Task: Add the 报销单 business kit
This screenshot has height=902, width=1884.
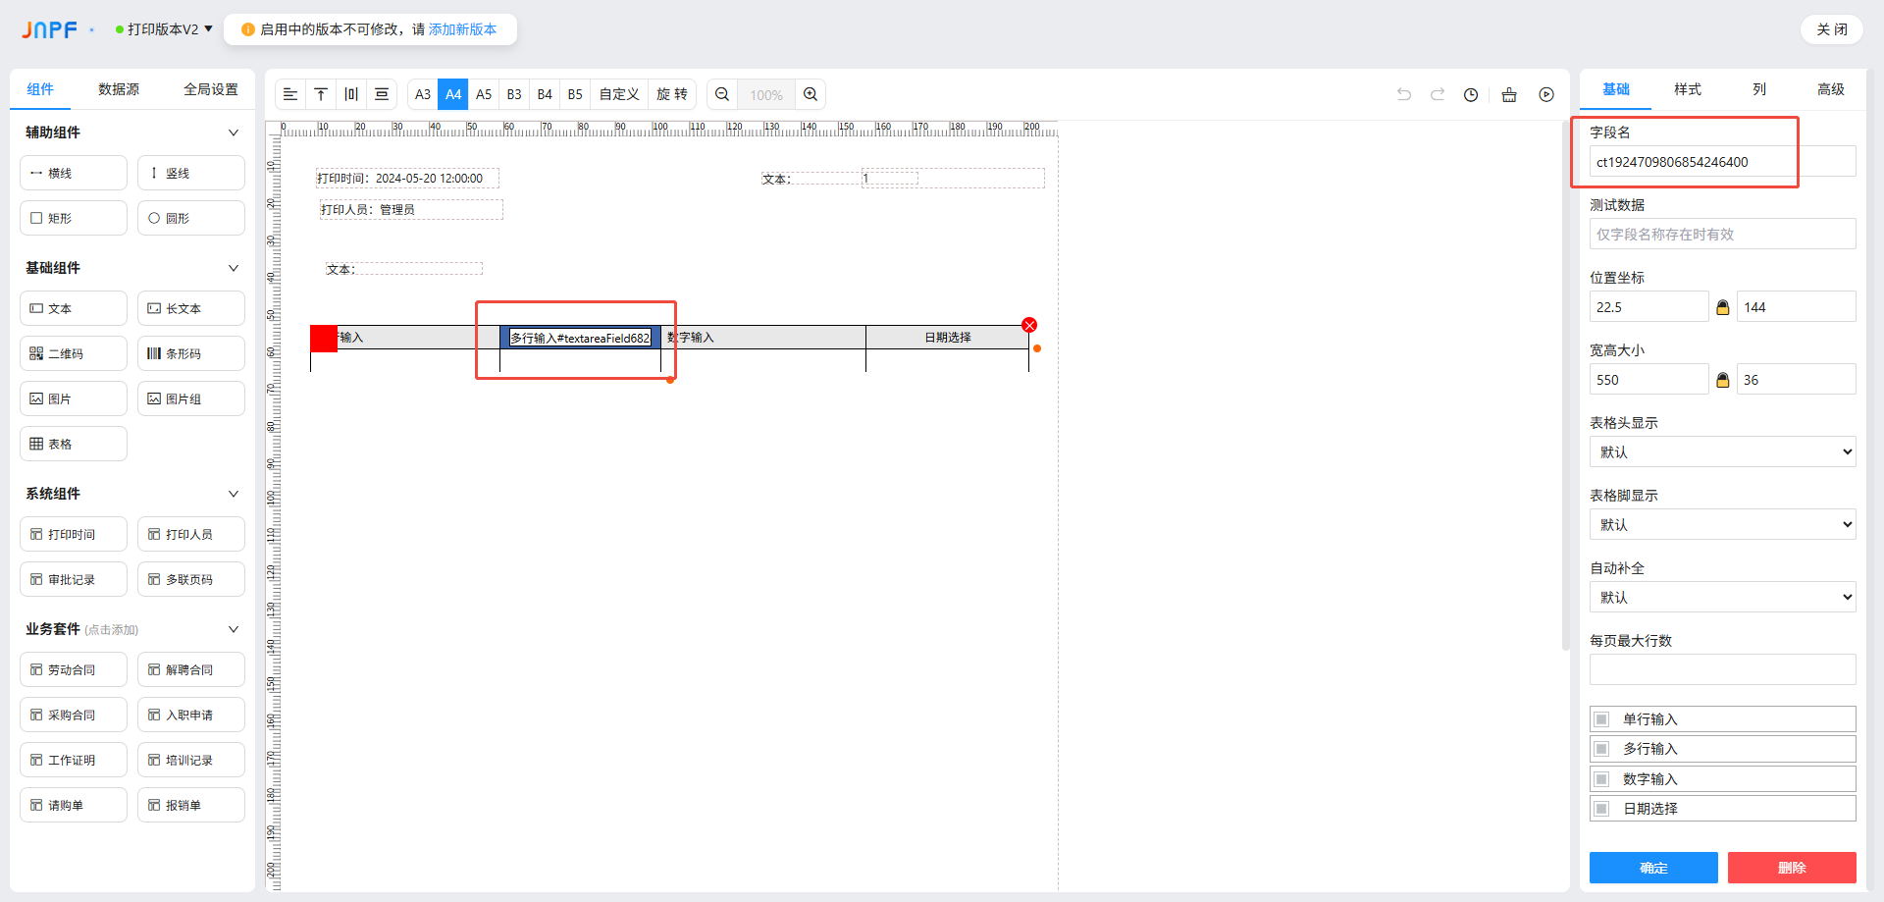Action: [x=191, y=805]
